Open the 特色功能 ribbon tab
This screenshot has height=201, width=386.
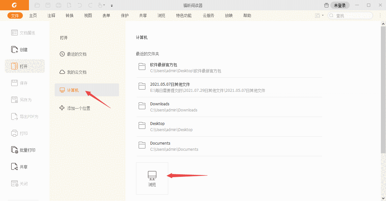[x=184, y=15]
